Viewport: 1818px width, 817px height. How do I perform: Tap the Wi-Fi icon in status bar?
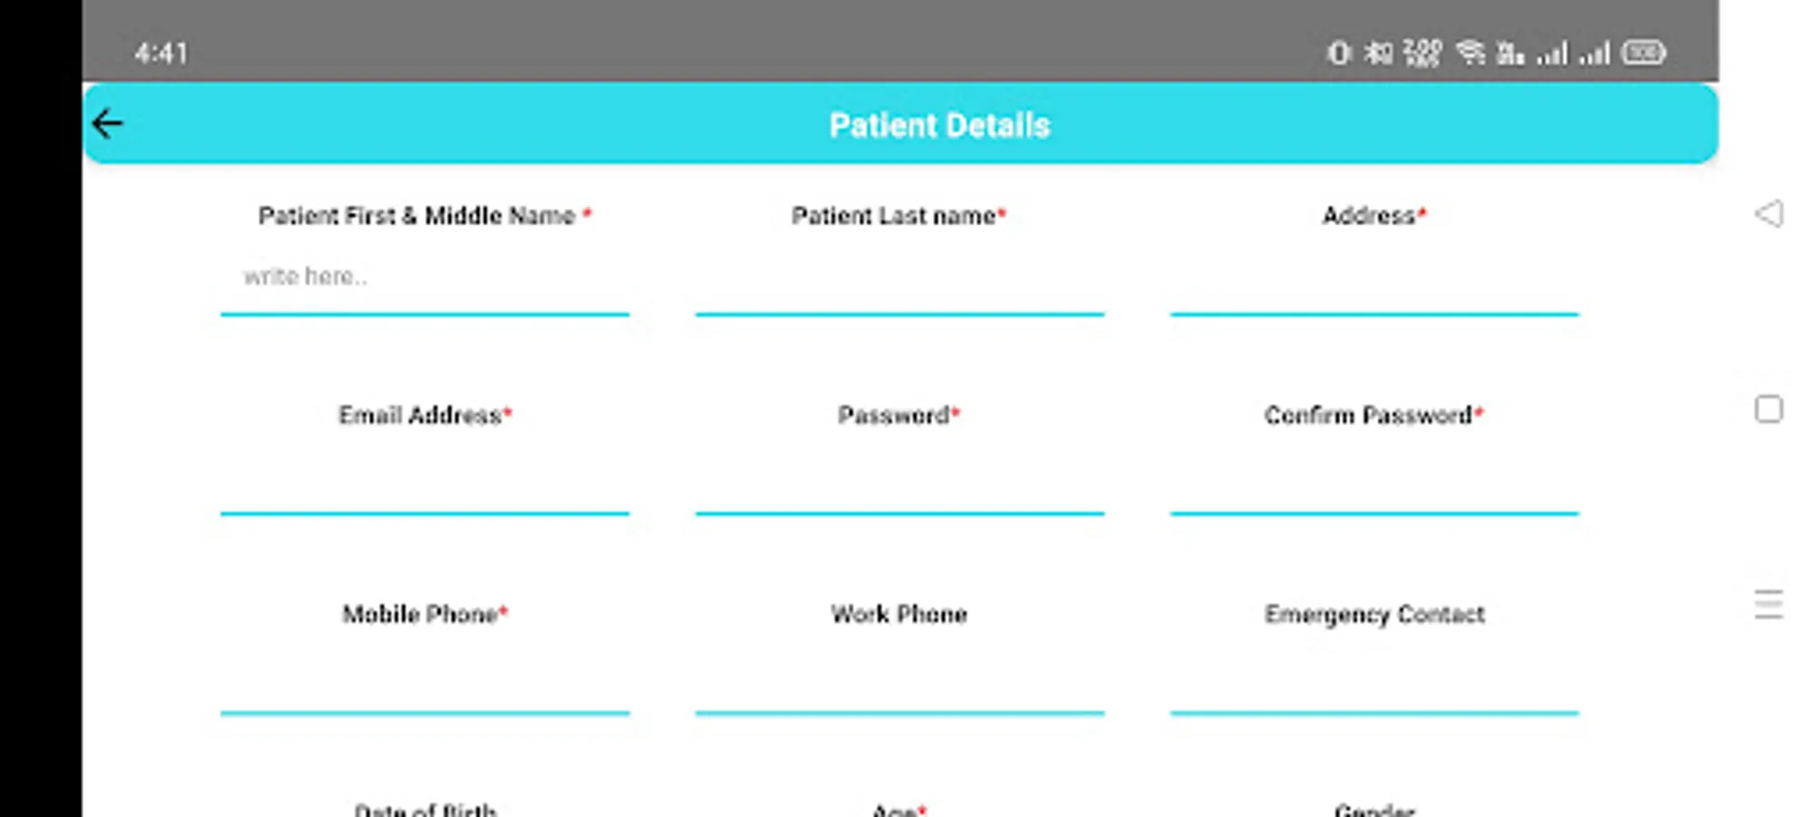click(1470, 53)
